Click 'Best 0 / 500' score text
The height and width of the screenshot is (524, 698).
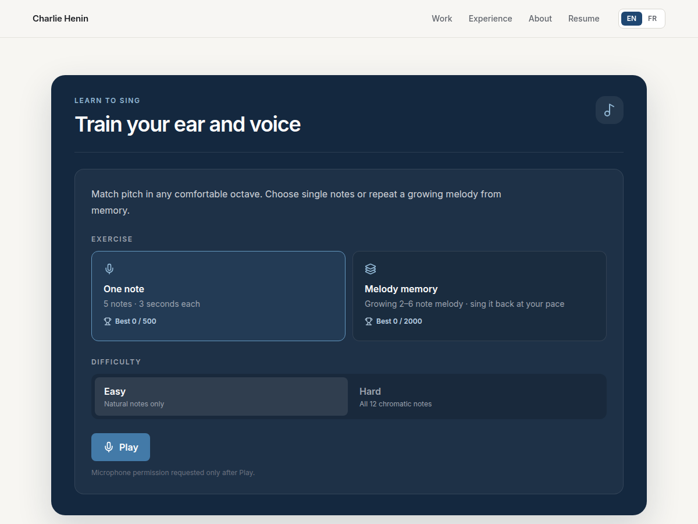tap(136, 321)
